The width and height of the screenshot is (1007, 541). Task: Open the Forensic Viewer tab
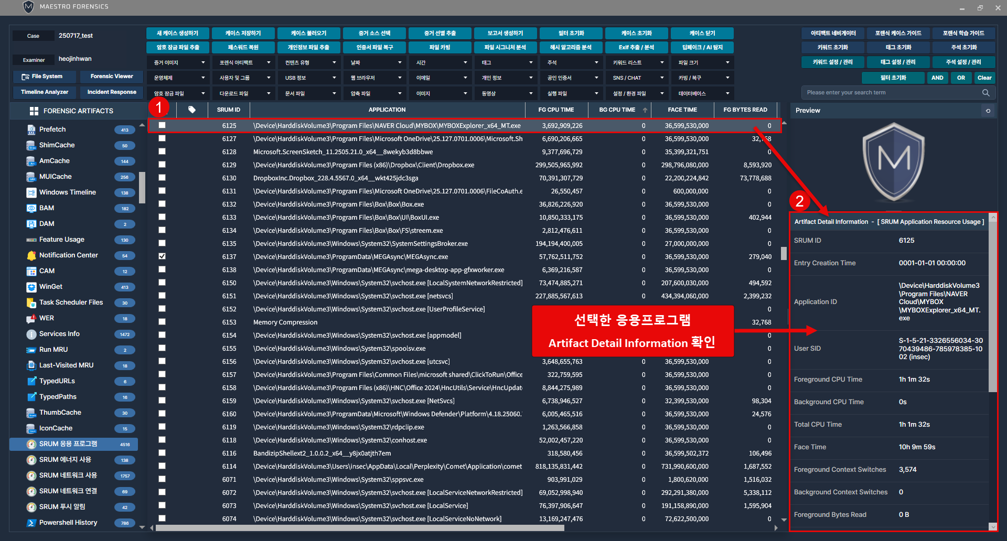point(112,77)
